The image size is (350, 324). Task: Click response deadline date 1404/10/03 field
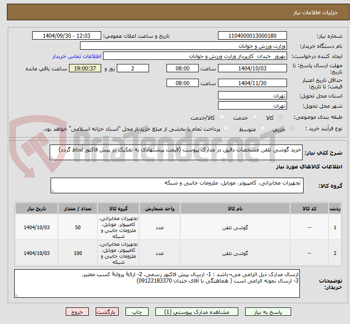(252, 68)
